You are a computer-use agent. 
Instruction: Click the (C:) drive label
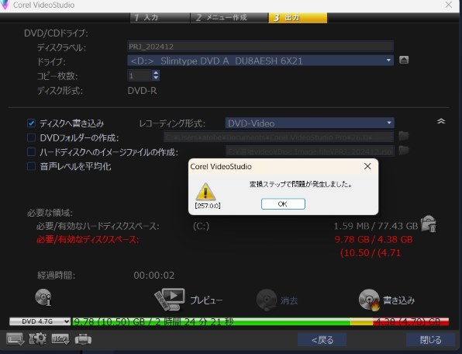click(x=202, y=226)
